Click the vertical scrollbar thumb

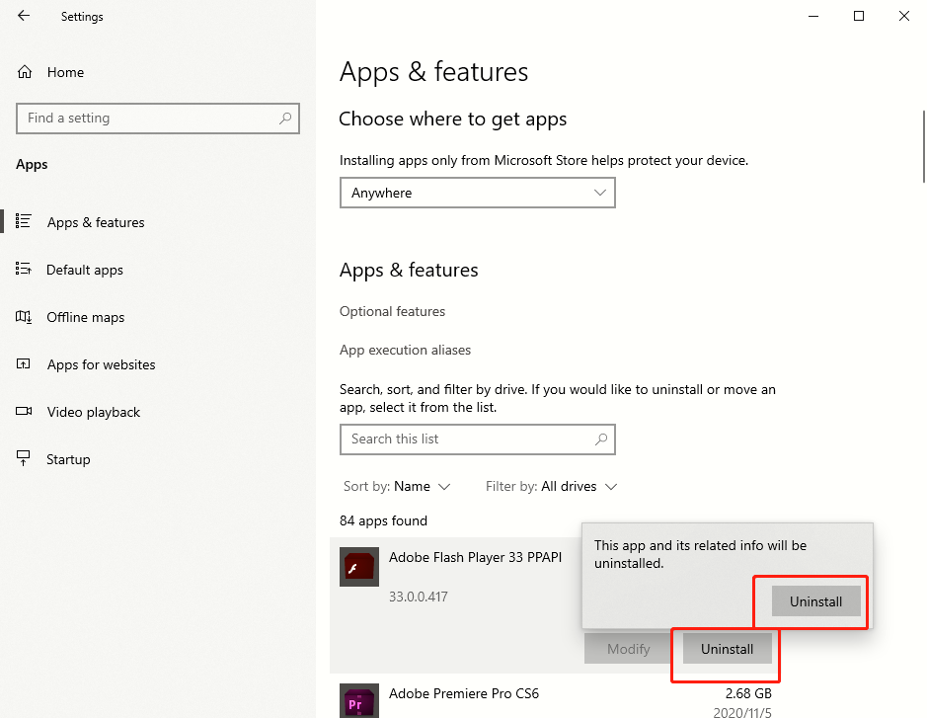(923, 147)
